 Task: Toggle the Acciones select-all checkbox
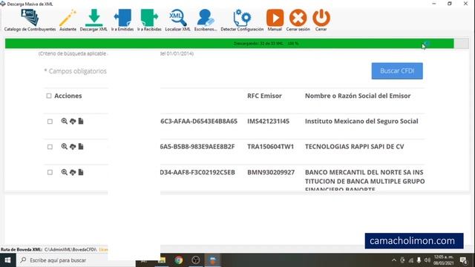(x=49, y=96)
